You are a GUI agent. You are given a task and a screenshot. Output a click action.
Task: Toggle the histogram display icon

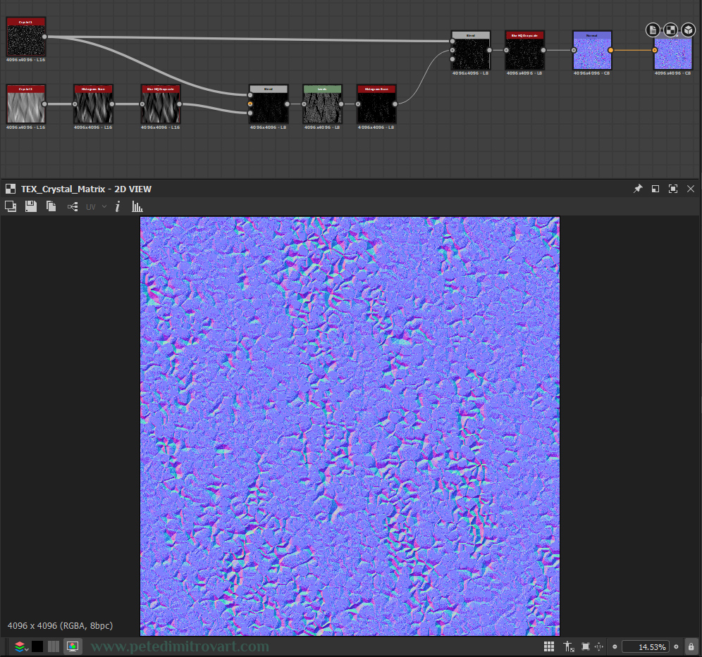137,206
